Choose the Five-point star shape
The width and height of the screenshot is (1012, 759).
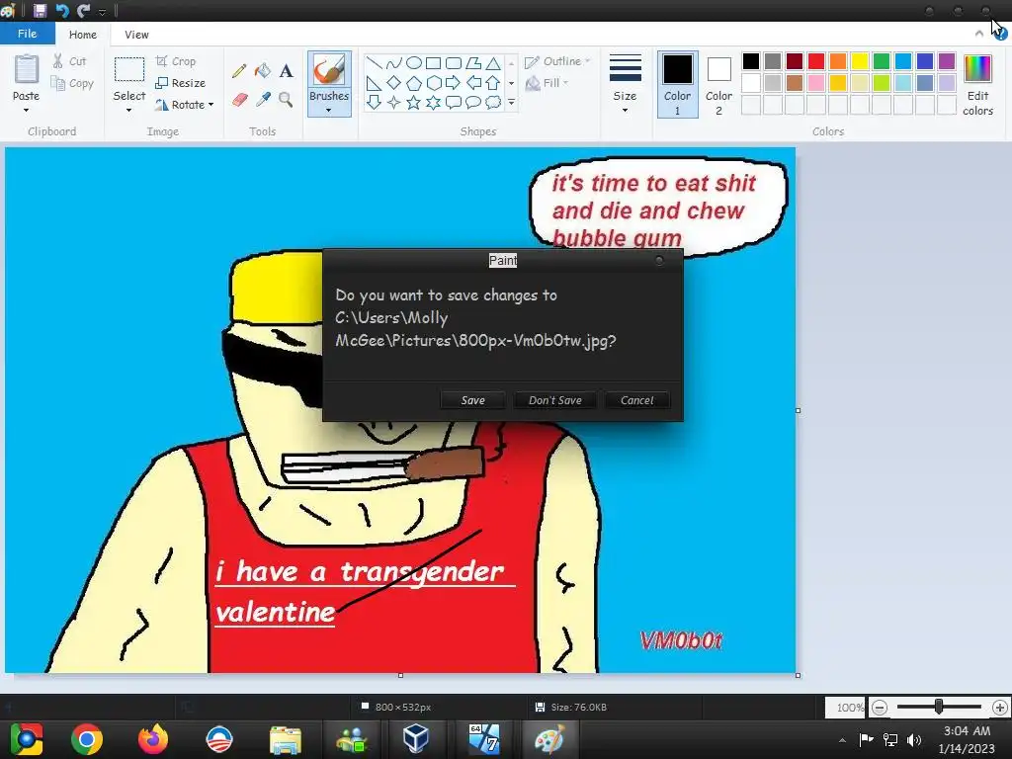414,102
